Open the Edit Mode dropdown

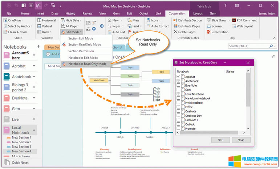pos(72,32)
